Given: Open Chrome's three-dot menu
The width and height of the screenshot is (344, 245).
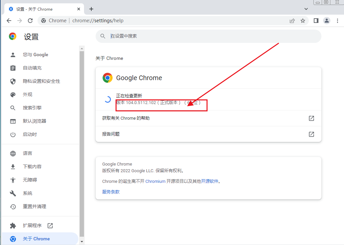Looking at the screenshot, I should [x=337, y=21].
